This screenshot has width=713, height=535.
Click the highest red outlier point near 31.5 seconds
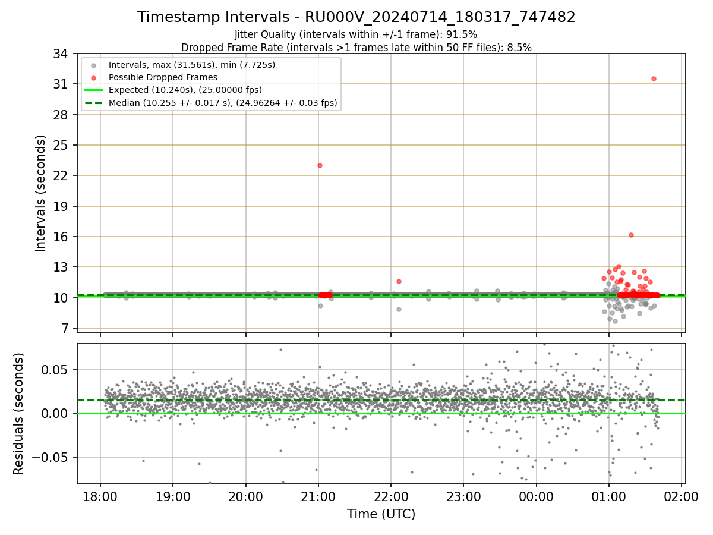654,78
